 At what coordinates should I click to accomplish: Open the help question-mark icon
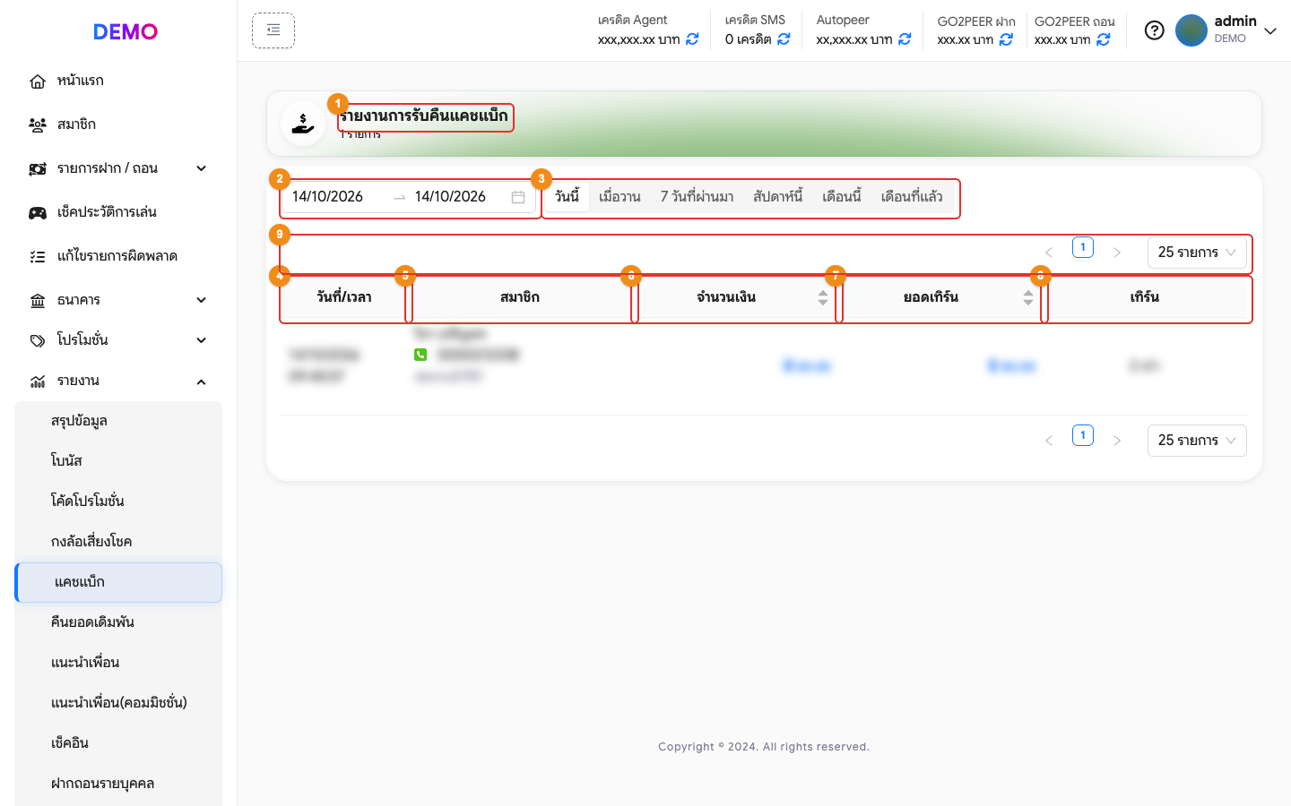pyautogui.click(x=1155, y=30)
